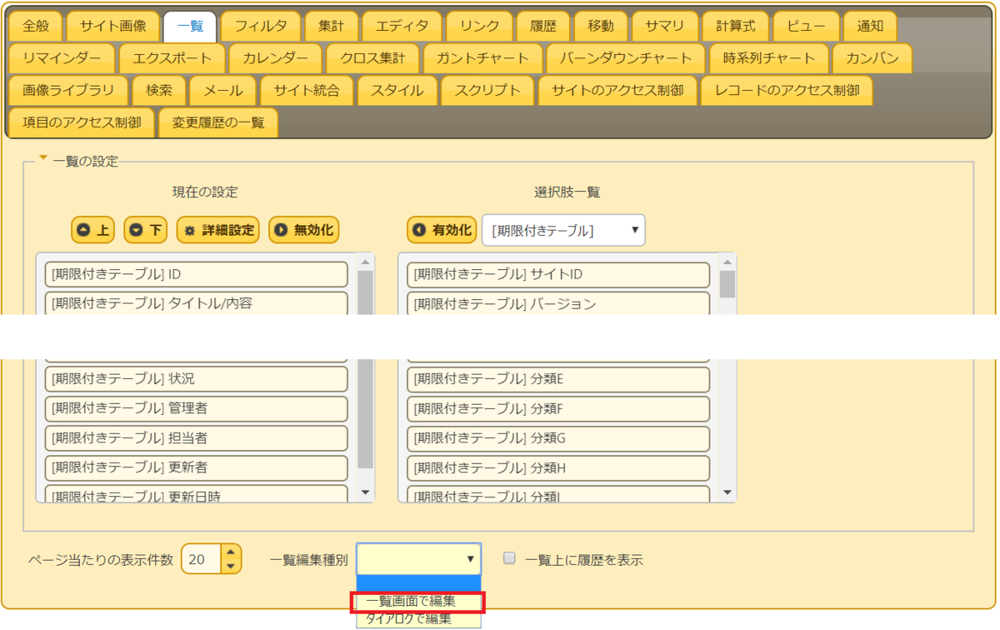Switch to the サイト画像 tab

112,26
